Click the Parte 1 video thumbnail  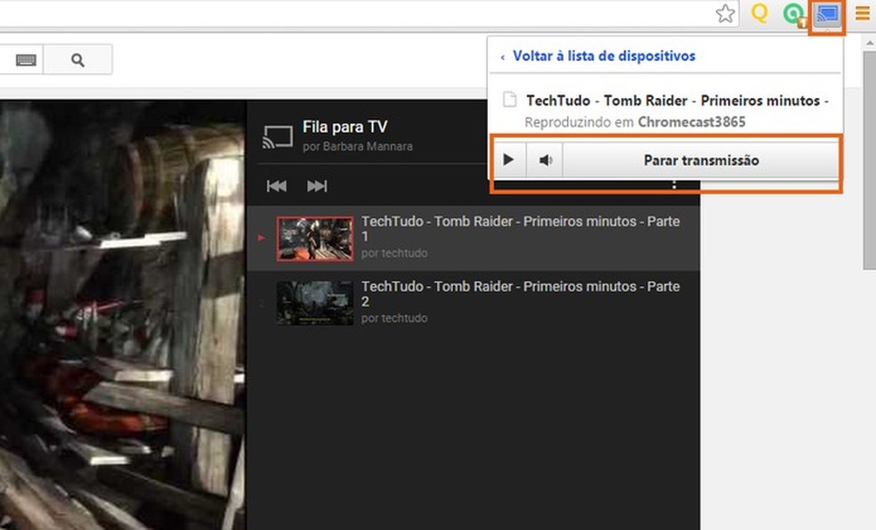(x=315, y=239)
